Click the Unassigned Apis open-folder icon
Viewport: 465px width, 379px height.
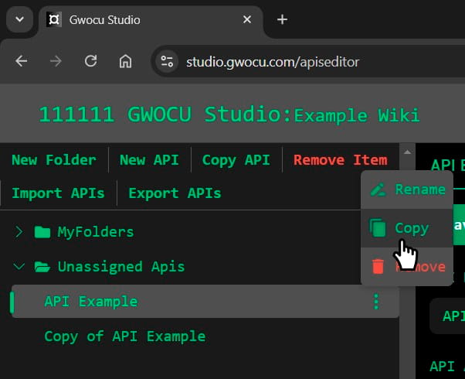pyautogui.click(x=42, y=267)
